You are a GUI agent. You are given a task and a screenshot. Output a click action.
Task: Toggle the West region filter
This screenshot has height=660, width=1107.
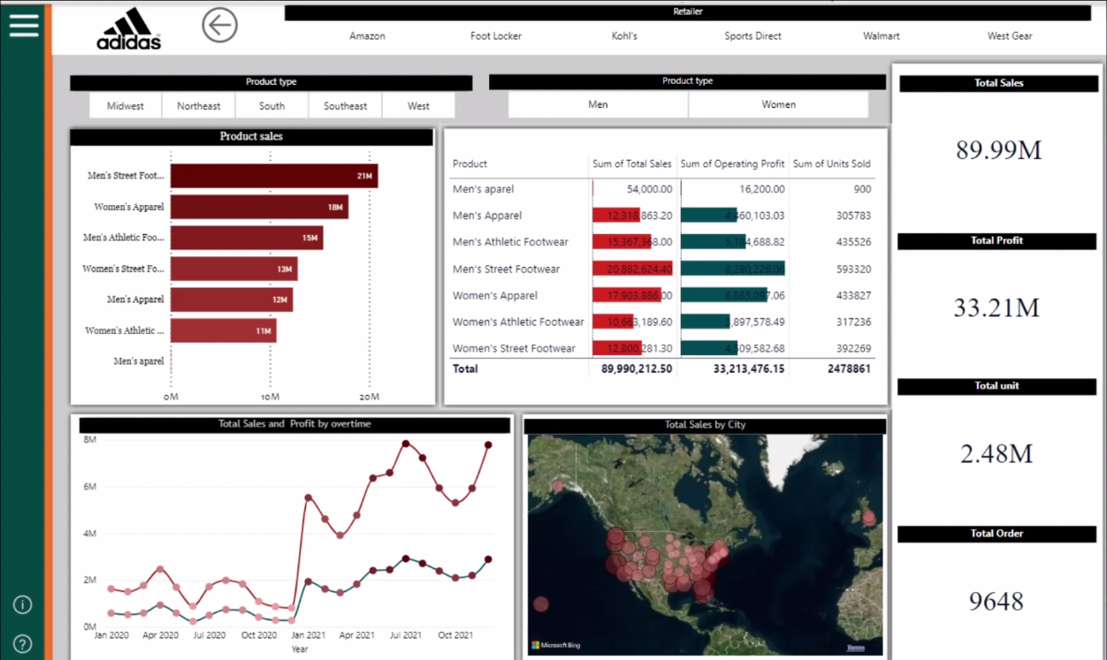point(417,105)
